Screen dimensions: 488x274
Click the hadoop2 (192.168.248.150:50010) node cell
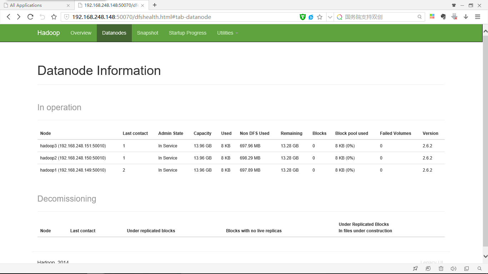tap(73, 158)
